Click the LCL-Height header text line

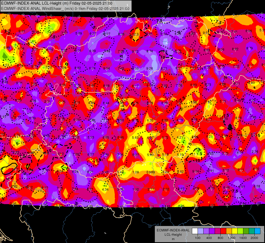coord(57,3)
